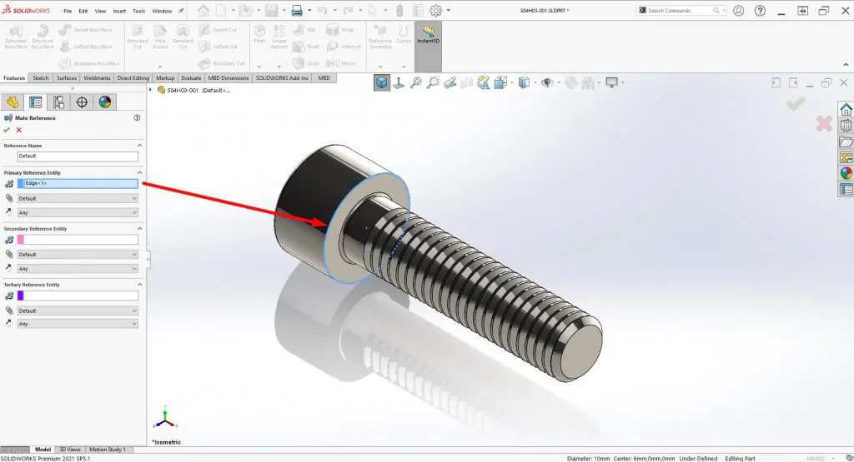Click the pink Secondary Reference Entity selection box

point(78,240)
